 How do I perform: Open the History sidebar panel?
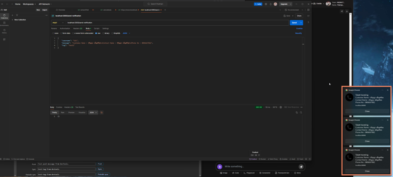tap(4, 31)
